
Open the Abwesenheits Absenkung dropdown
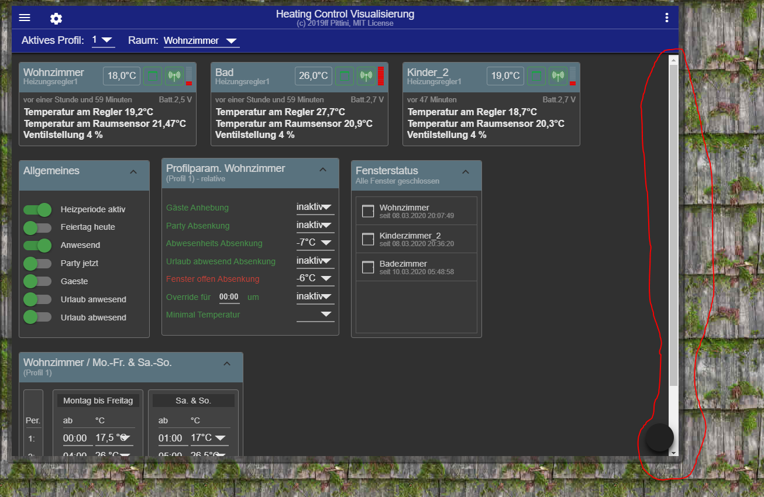coord(315,243)
